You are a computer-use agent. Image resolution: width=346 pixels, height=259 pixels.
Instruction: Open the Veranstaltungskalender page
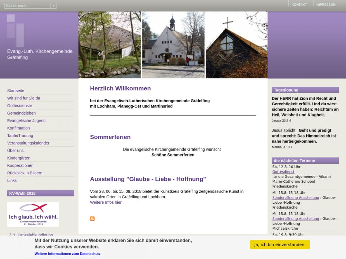click(x=28, y=143)
